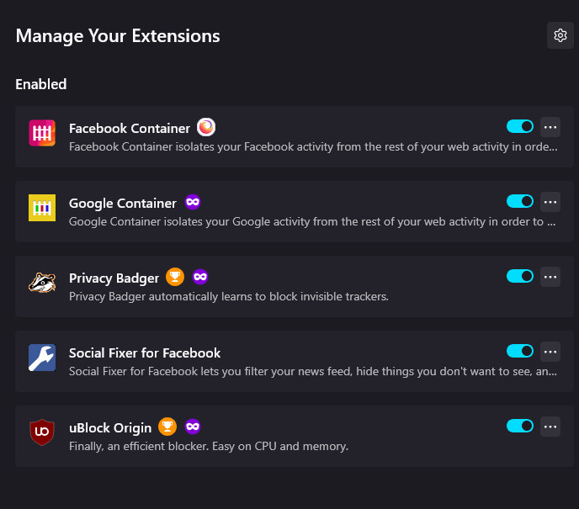Disable the Facebook Container extension toggle
Image resolution: width=579 pixels, height=509 pixels.
click(x=520, y=126)
